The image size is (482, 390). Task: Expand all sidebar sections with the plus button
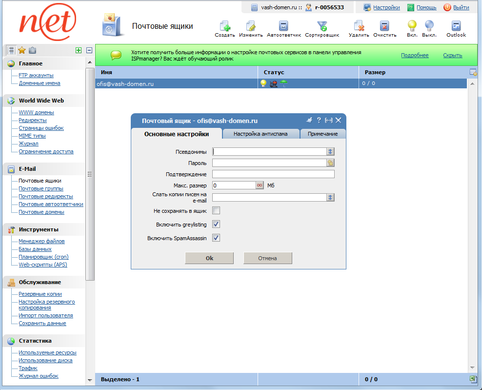[x=78, y=50]
